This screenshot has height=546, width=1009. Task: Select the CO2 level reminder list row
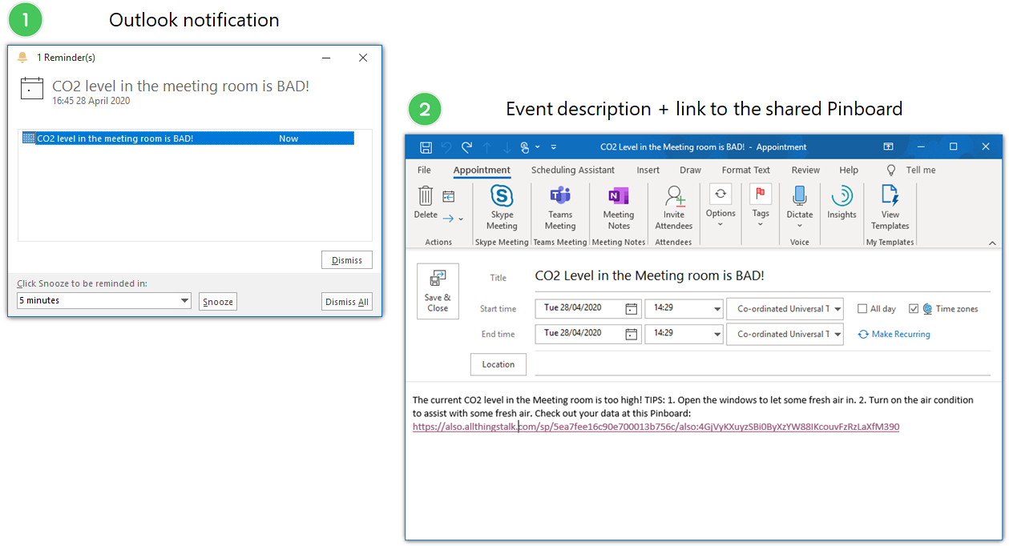point(188,139)
